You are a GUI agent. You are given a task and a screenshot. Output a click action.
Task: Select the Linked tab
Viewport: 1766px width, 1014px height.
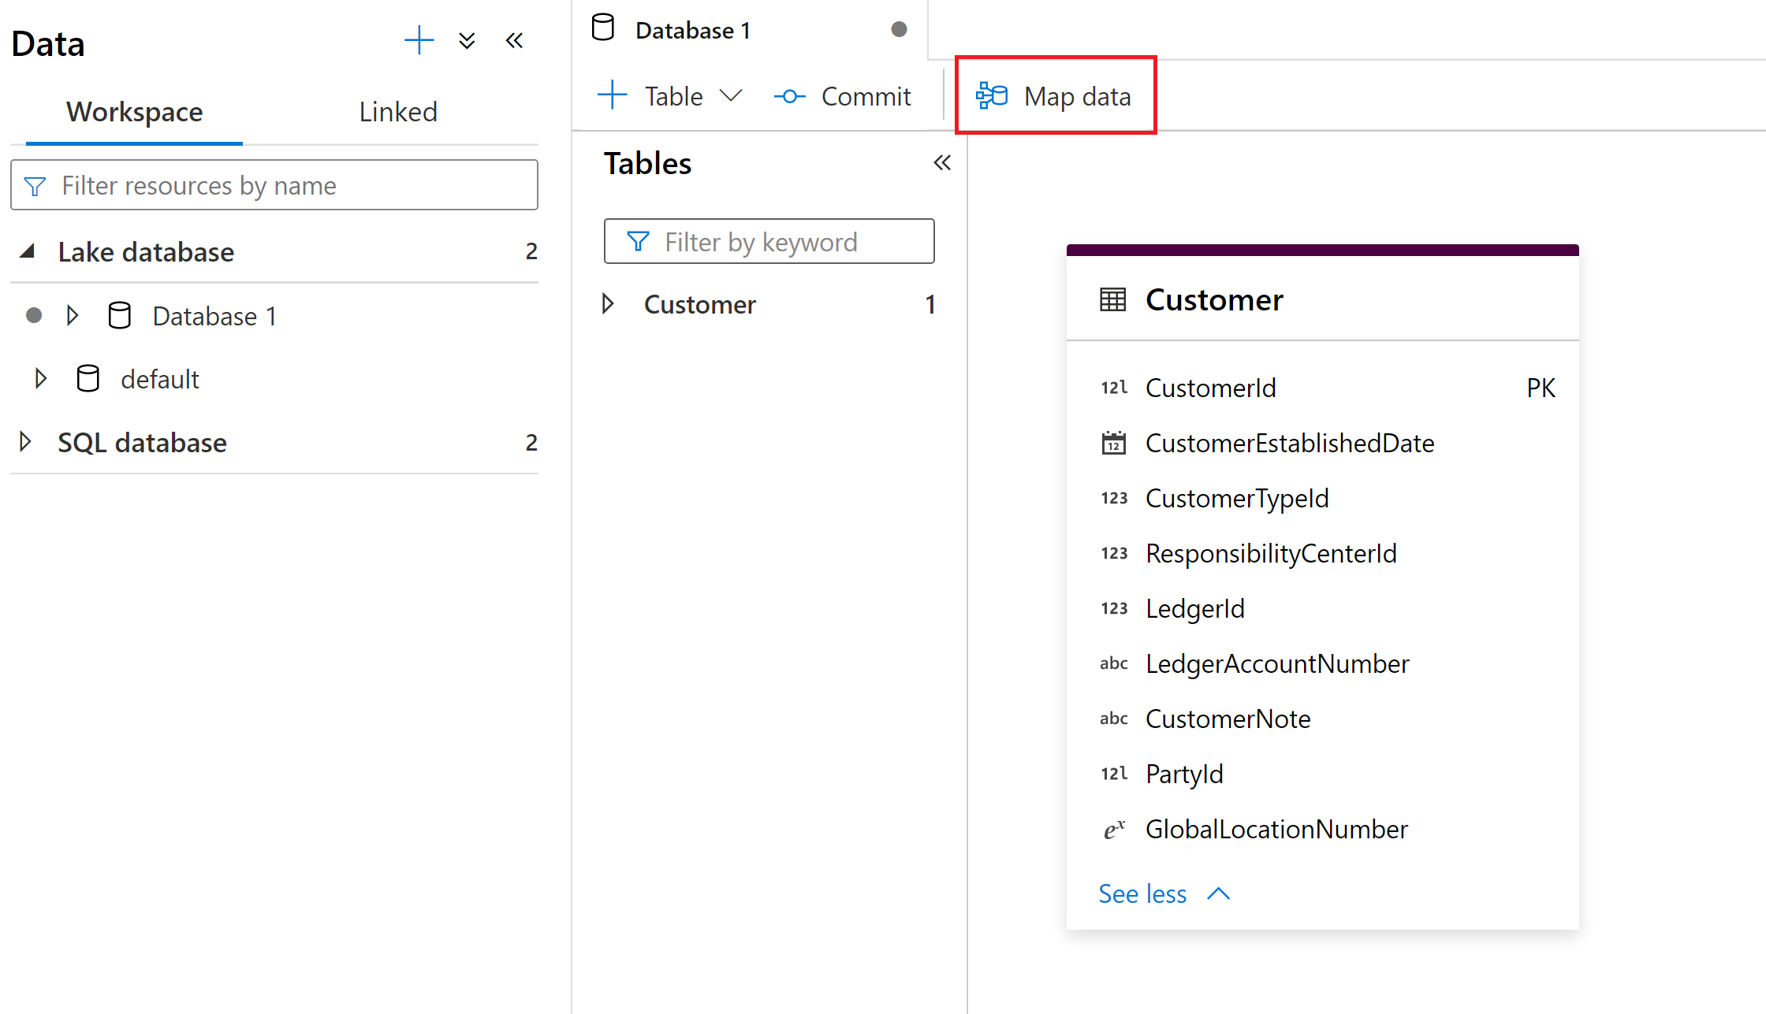point(398,111)
